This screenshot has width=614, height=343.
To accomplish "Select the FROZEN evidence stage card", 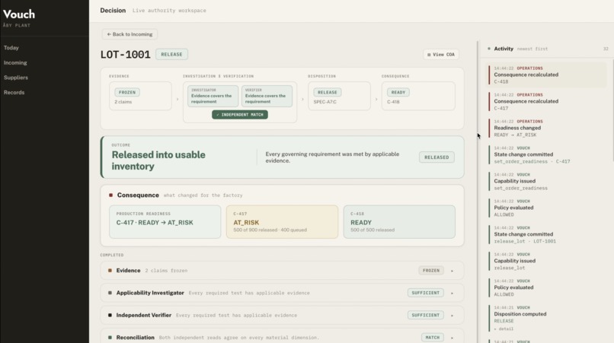I will click(140, 97).
